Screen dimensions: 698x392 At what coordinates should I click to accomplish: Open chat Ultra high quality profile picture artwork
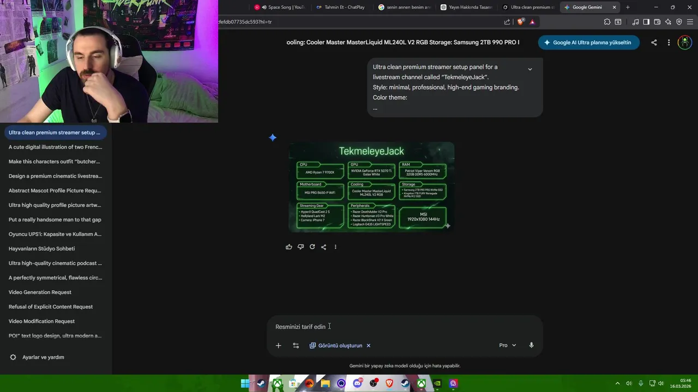(x=56, y=205)
